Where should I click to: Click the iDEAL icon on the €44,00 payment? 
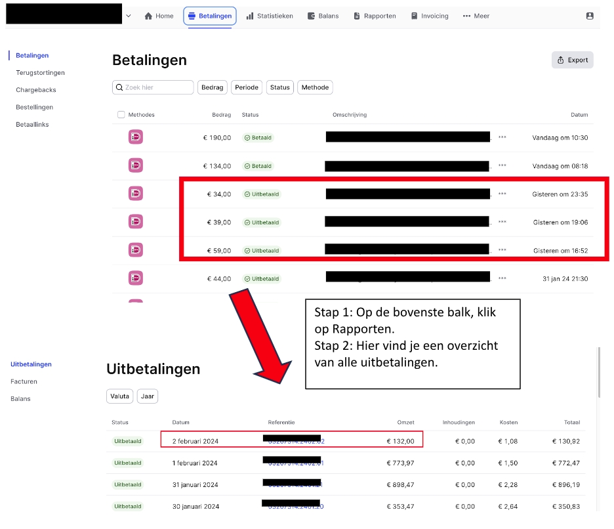pyautogui.click(x=135, y=278)
